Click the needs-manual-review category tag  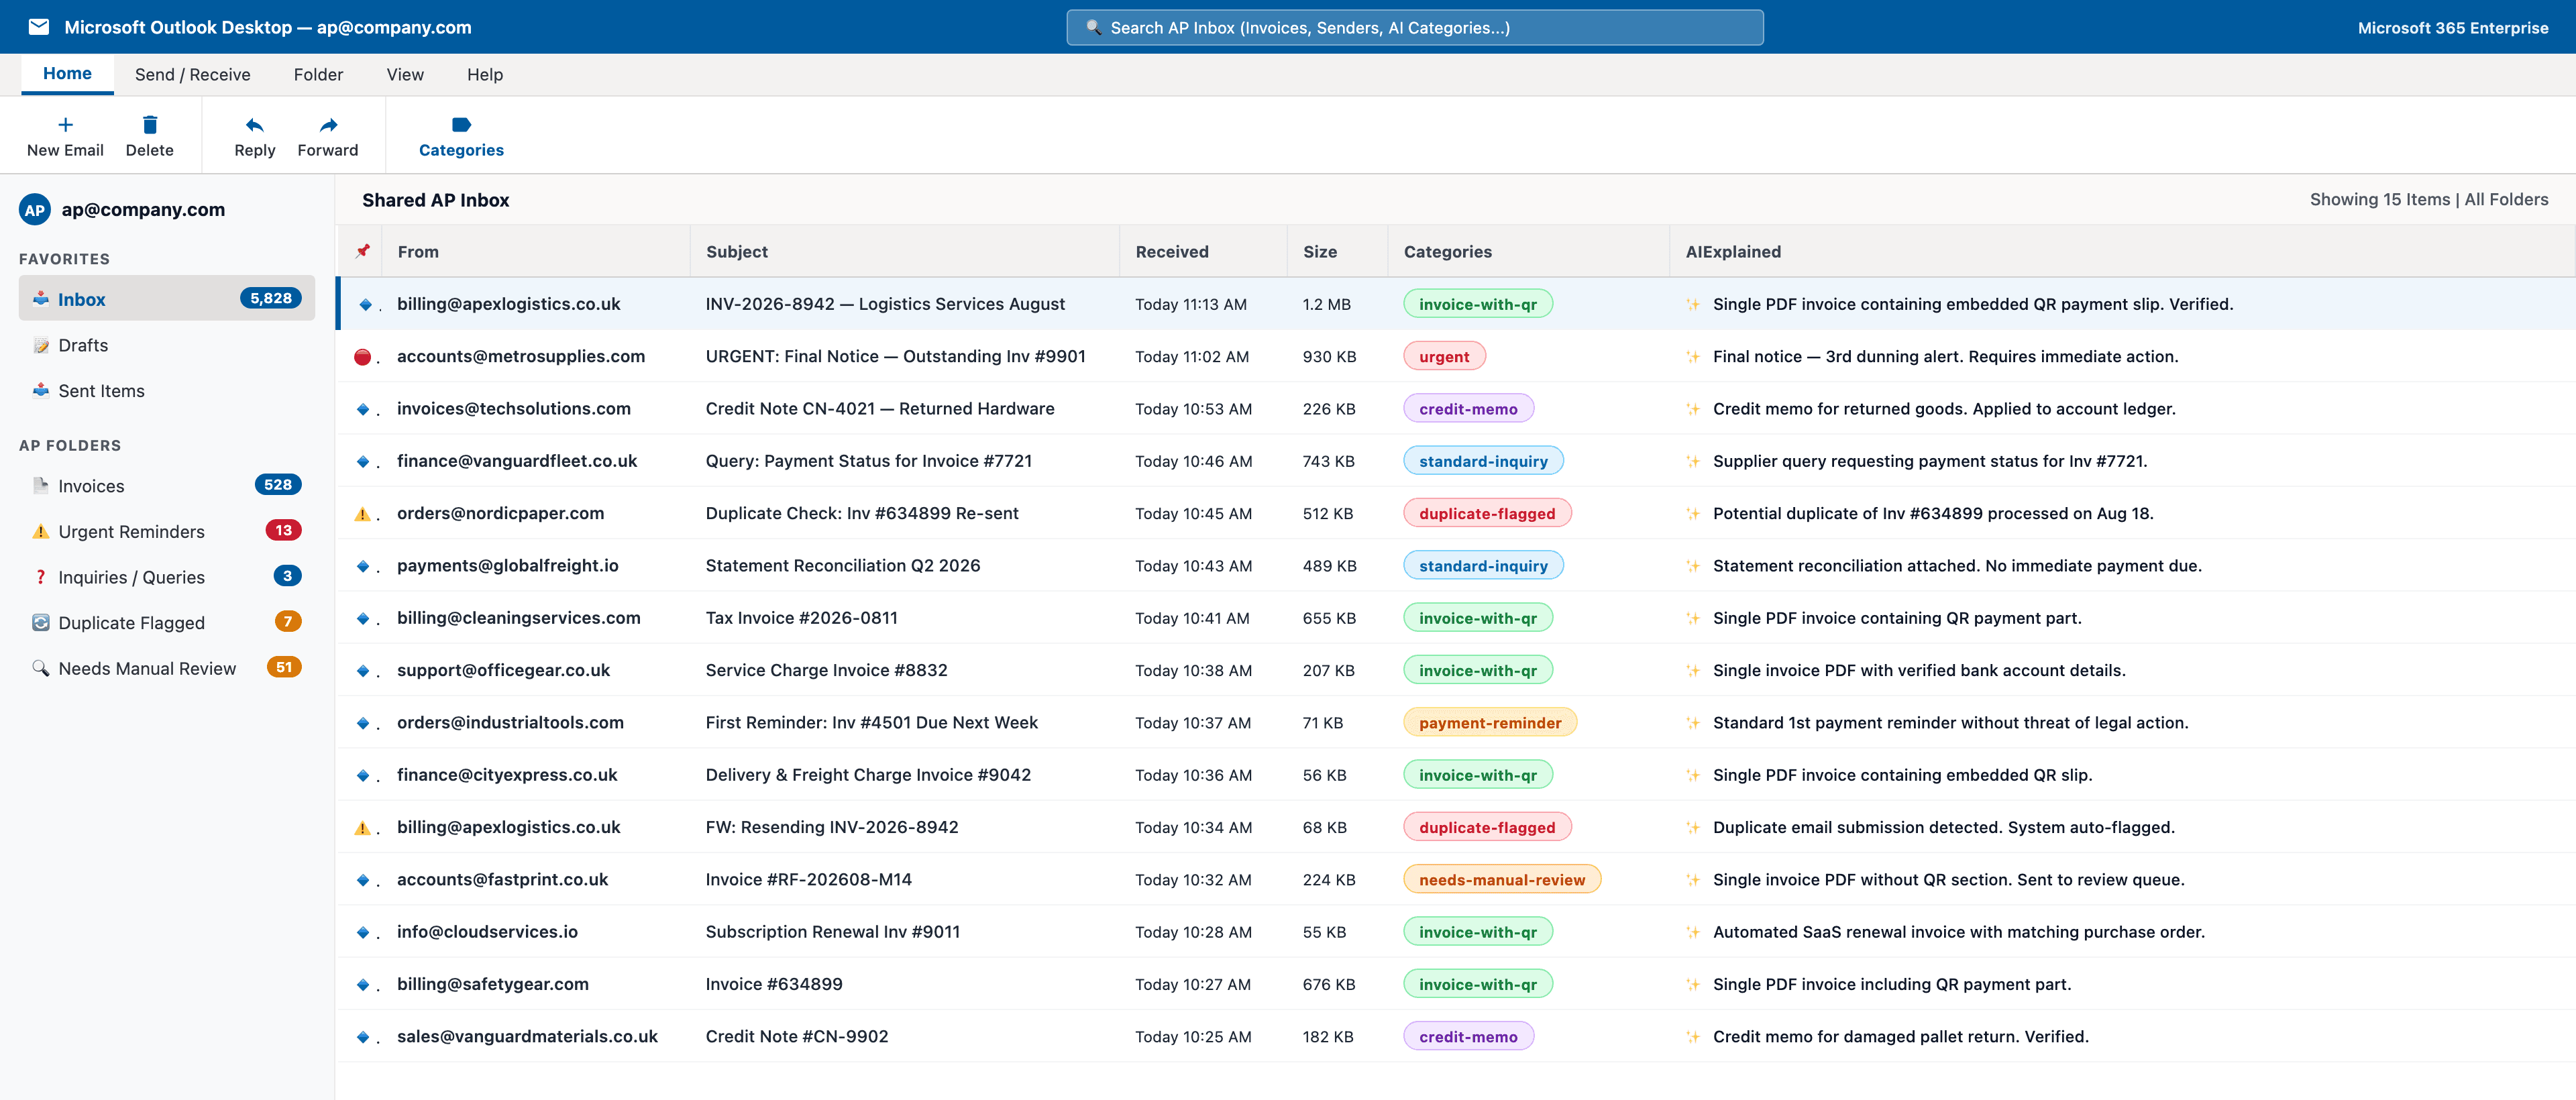pyautogui.click(x=1502, y=880)
